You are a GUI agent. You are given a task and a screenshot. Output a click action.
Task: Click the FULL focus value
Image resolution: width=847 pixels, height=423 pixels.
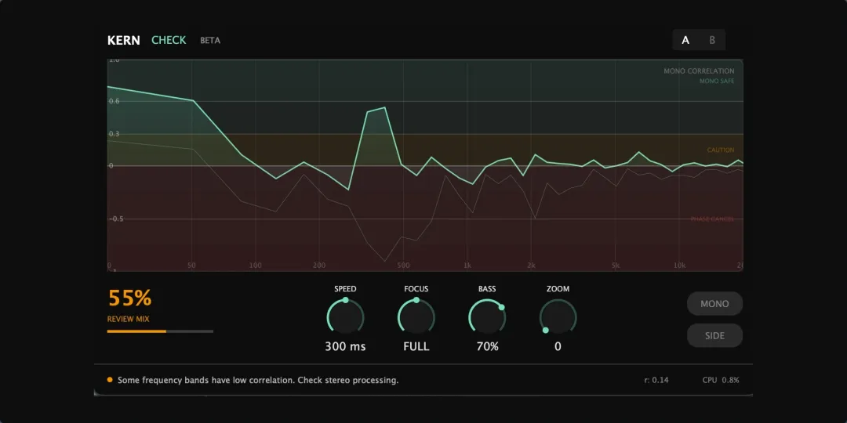(x=416, y=346)
